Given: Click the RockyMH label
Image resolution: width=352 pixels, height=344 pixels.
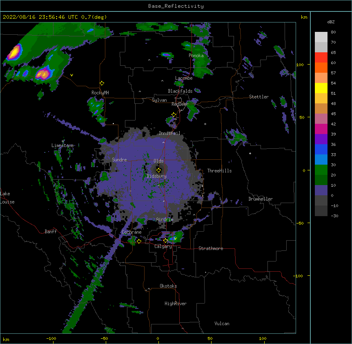Looking at the screenshot, I should [100, 93].
